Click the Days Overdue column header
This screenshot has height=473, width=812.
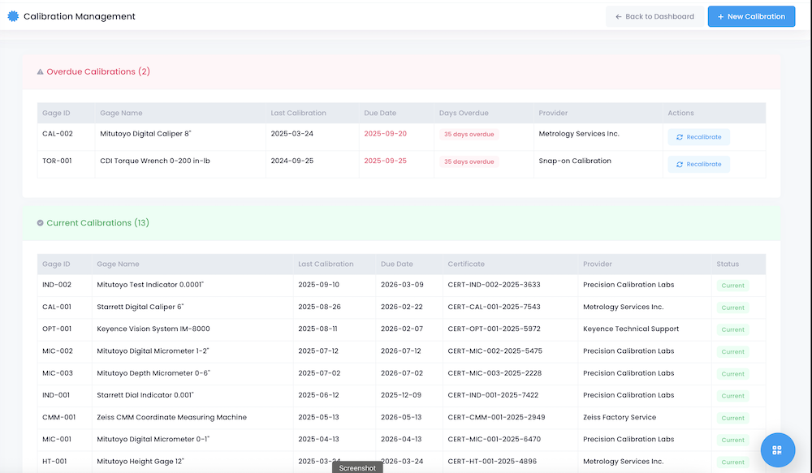pyautogui.click(x=464, y=113)
